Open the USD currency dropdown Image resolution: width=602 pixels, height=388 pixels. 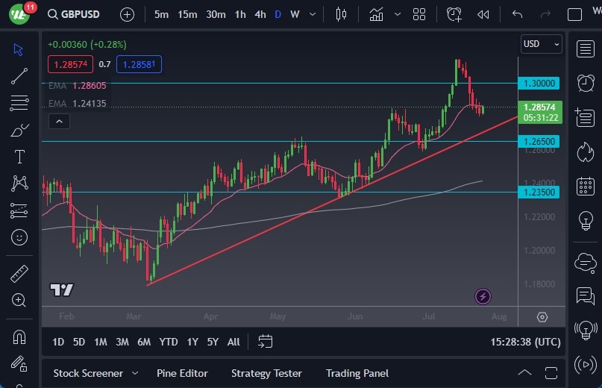coord(541,44)
